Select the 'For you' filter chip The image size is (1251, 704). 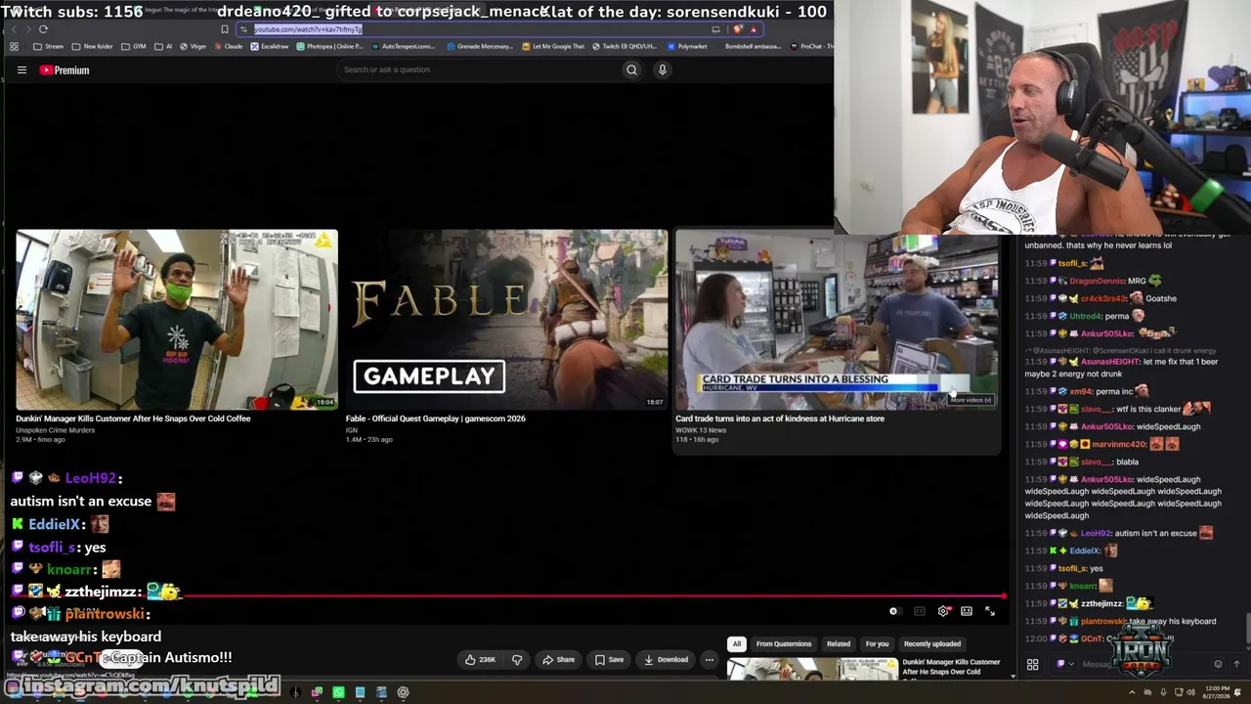[x=877, y=644]
